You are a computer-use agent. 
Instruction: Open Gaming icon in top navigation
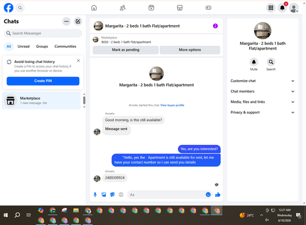[x=208, y=8]
